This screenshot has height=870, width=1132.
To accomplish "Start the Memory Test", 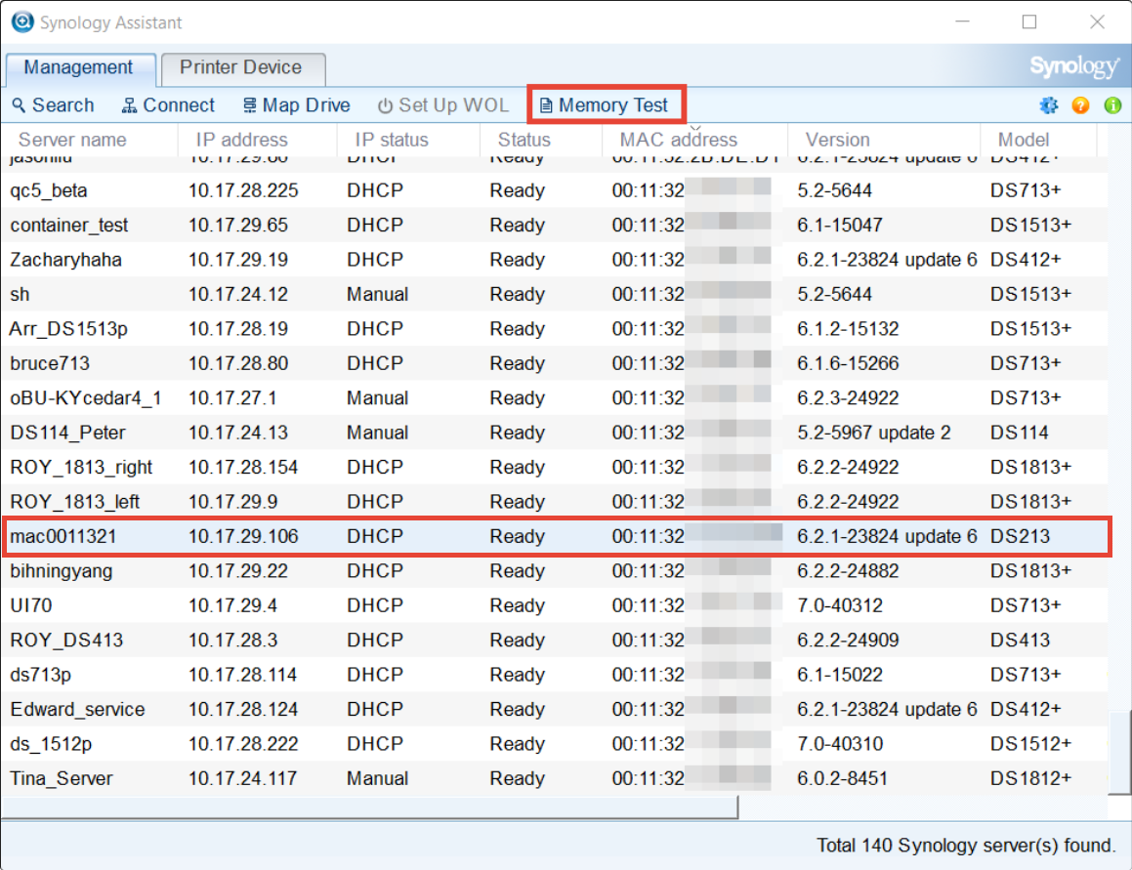I will 605,105.
